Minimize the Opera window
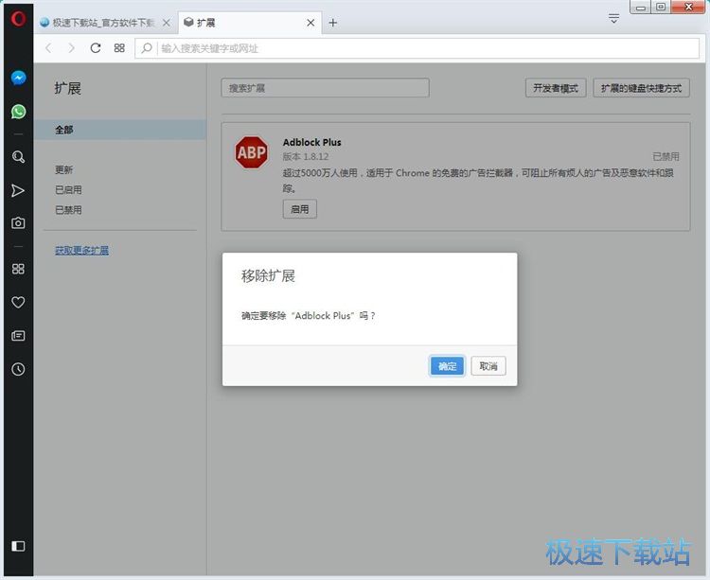 tap(640, 7)
